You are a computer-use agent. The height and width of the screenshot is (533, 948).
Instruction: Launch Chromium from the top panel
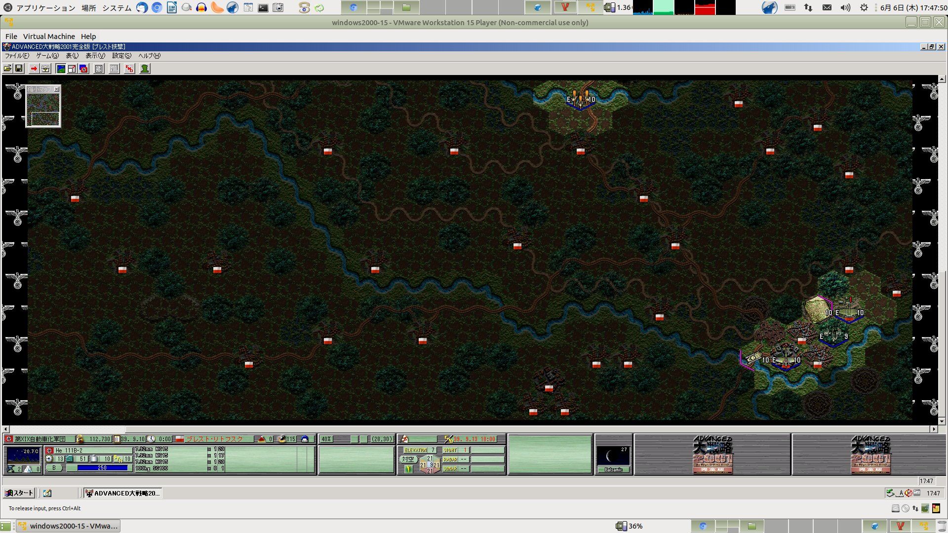[157, 8]
